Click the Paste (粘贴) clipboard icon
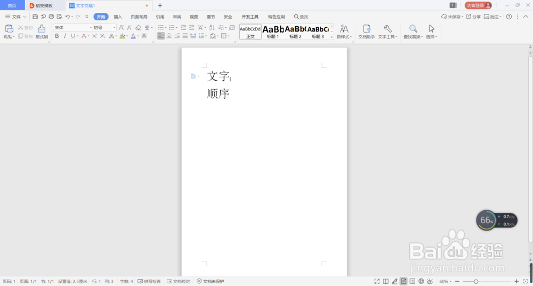 (9, 29)
